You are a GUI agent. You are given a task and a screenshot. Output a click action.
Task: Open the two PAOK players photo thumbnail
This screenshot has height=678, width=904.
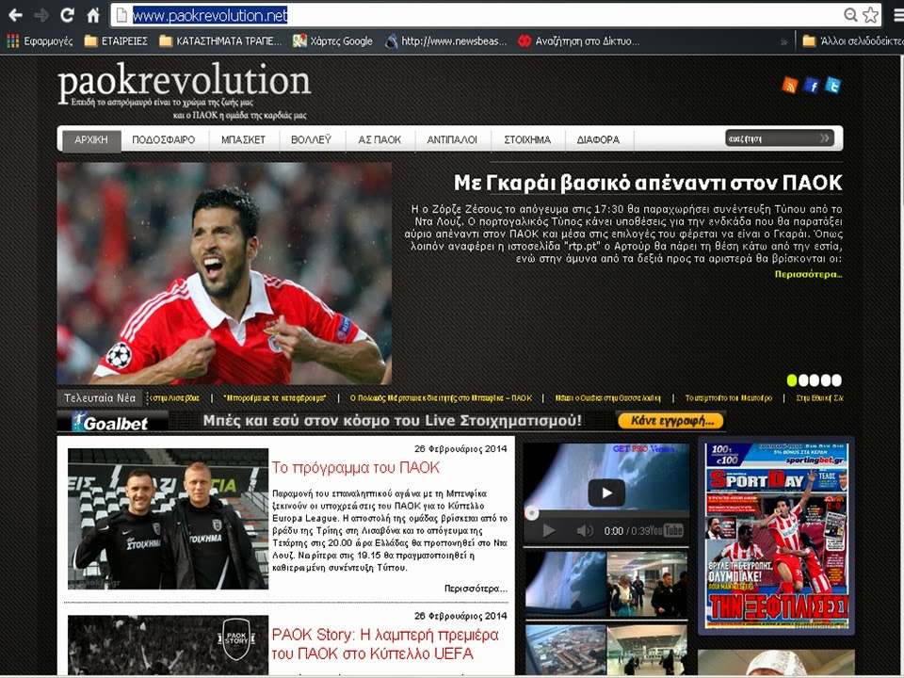tap(168, 519)
